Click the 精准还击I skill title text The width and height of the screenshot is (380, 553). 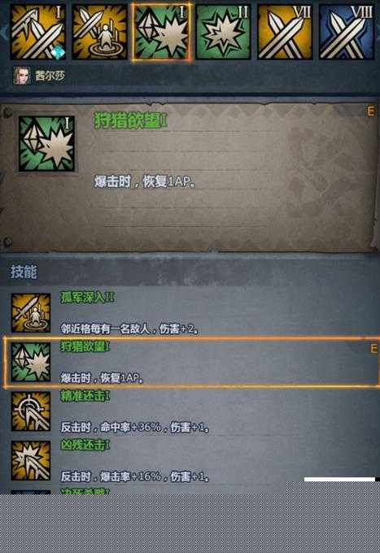point(85,396)
